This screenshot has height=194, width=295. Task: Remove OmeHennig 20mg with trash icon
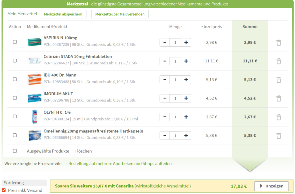(278, 136)
